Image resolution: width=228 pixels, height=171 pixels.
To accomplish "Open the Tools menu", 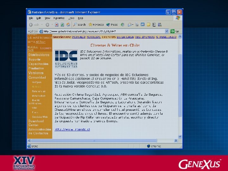I will [71, 18].
